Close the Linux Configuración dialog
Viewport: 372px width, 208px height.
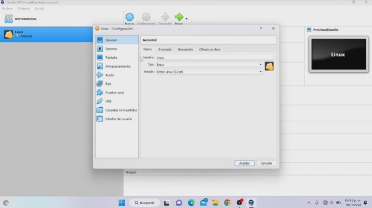pos(273,28)
